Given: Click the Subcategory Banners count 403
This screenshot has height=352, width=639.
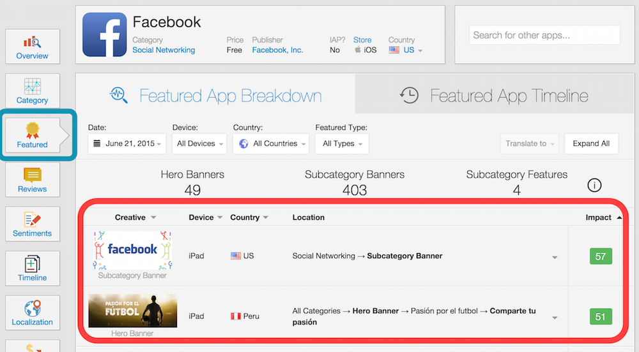Looking at the screenshot, I should tap(355, 190).
